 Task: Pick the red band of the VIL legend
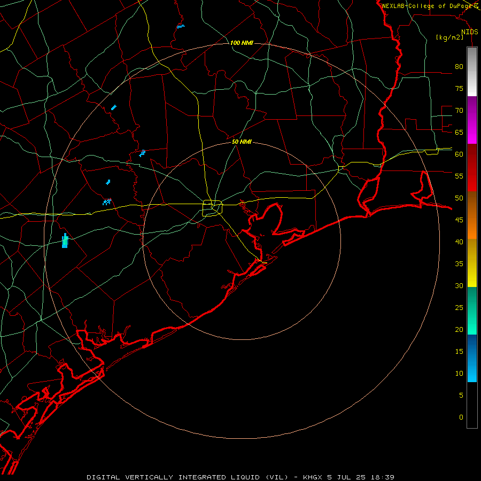[472, 167]
